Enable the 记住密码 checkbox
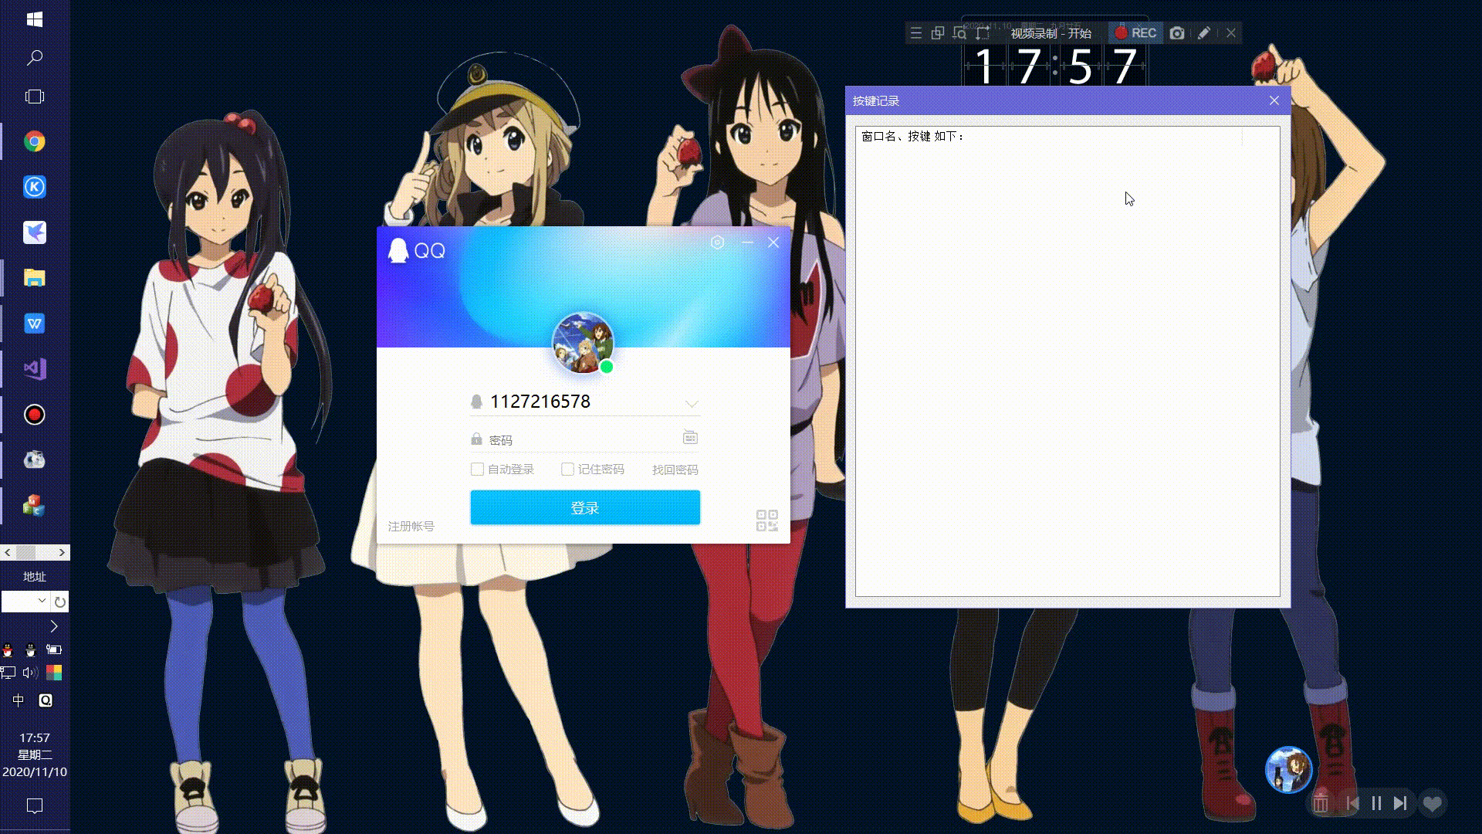1482x834 pixels. tap(567, 469)
